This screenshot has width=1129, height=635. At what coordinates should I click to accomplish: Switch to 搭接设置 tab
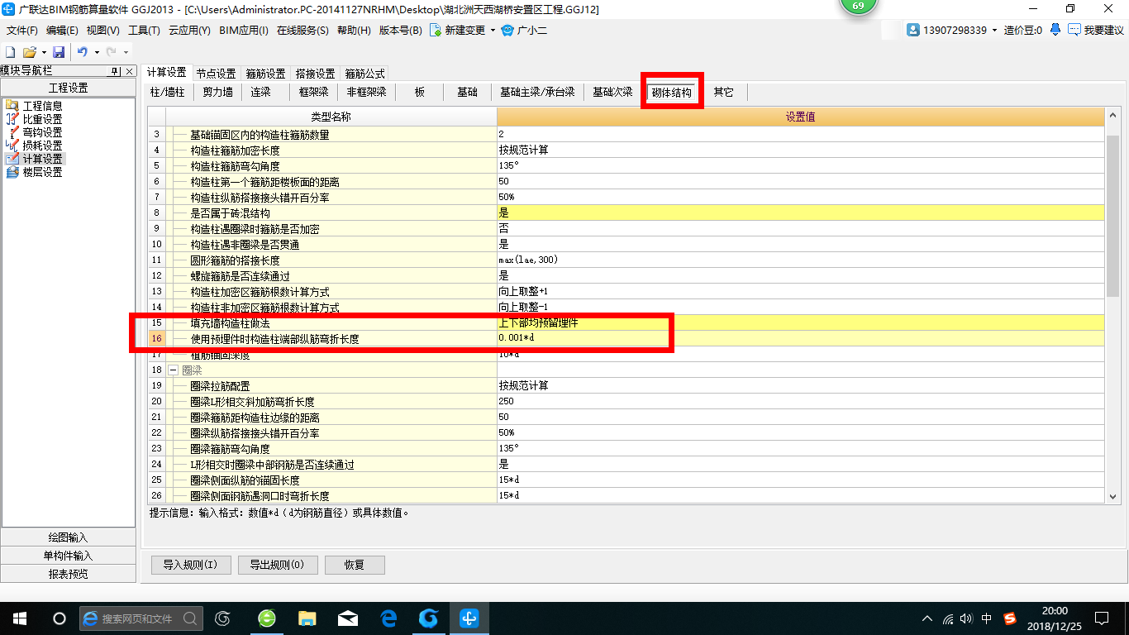click(x=315, y=74)
